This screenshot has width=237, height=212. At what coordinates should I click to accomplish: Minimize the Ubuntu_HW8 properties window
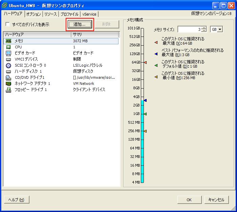coord(216,6)
